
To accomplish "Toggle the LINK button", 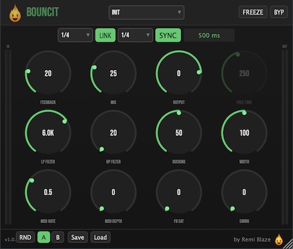I will 105,35.
